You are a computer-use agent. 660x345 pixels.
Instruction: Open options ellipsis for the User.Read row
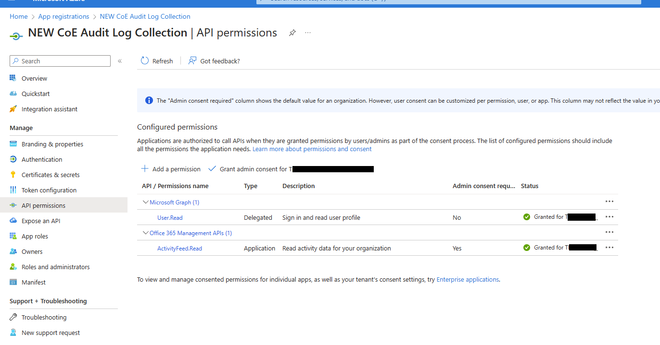tap(609, 217)
